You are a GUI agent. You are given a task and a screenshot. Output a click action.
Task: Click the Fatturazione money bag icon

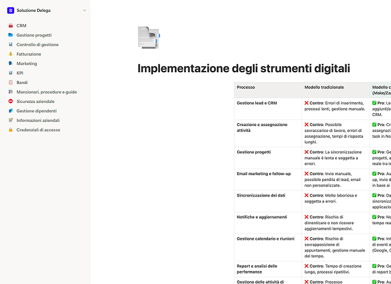click(11, 54)
